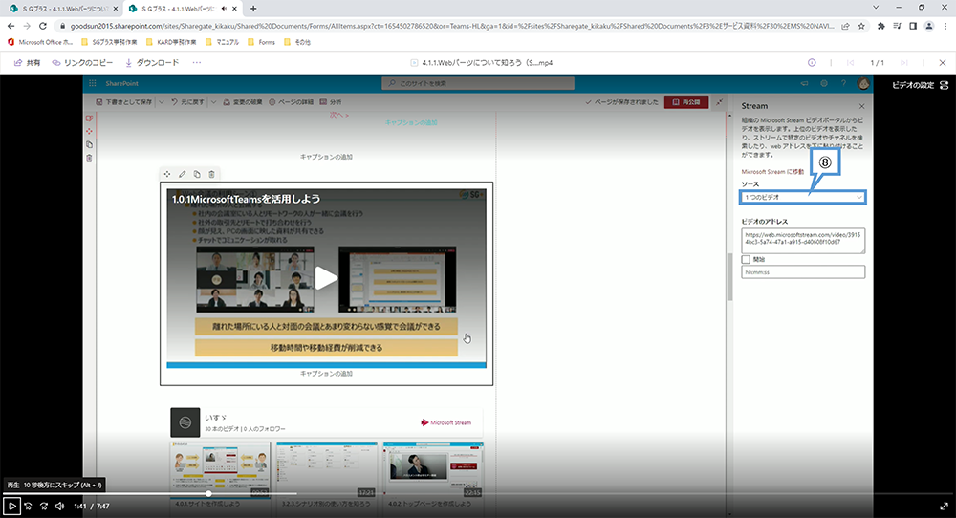
Task: Open 分析 analytics in command bar
Action: coord(331,102)
